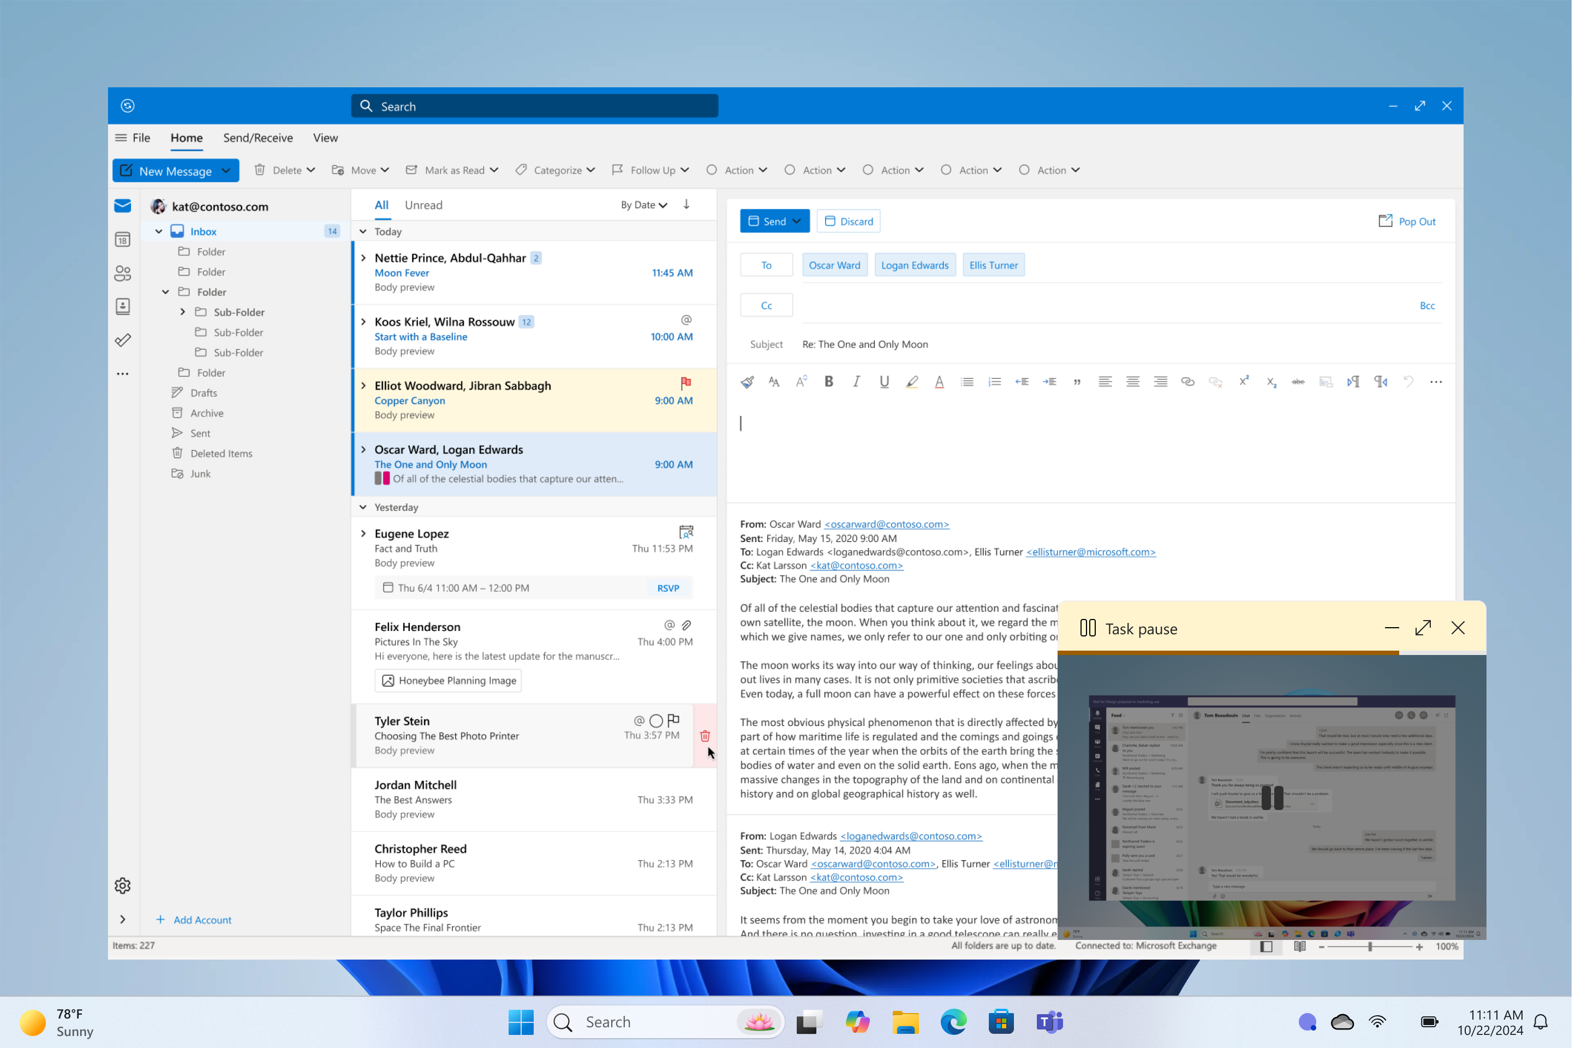Viewport: 1588px width, 1048px height.
Task: Apply bulleted list formatting
Action: click(977, 386)
